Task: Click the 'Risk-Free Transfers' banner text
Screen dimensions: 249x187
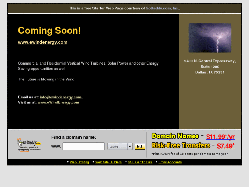Action: click(181, 145)
